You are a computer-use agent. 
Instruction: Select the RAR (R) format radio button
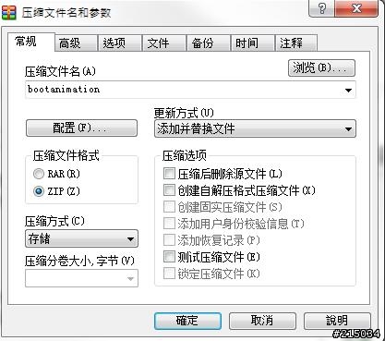point(39,174)
